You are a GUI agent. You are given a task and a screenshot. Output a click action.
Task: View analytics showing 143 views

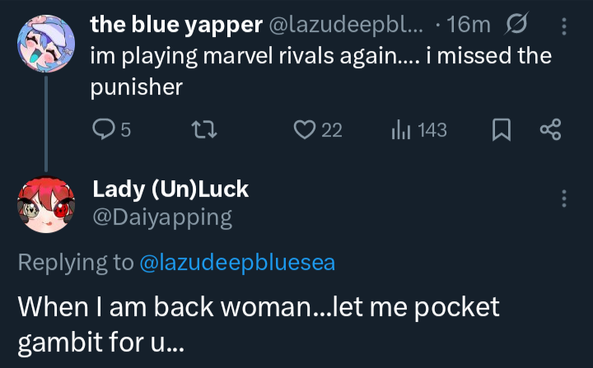399,129
